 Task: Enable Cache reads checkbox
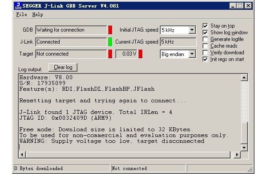coord(205,46)
